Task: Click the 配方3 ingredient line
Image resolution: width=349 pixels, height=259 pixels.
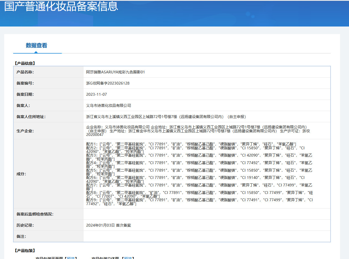Action: pyautogui.click(x=199, y=157)
